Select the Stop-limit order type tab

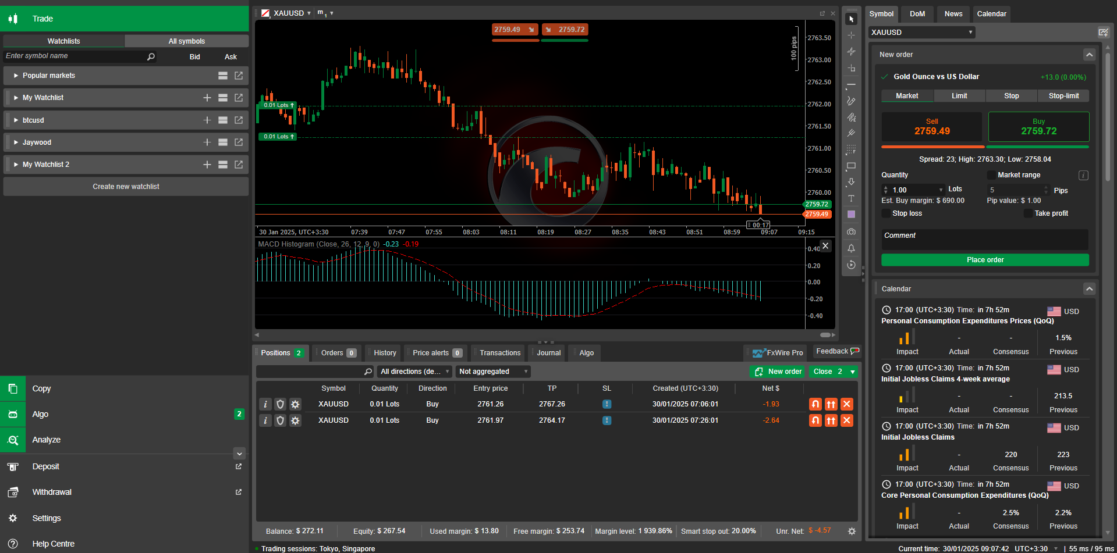point(1063,96)
